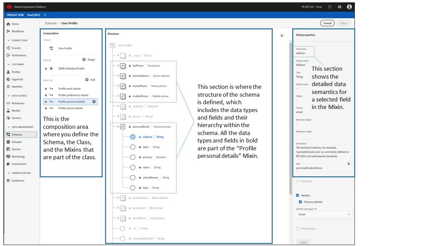Open the app switcher grid icon
Screen dimensions: 438x246
[330, 7]
